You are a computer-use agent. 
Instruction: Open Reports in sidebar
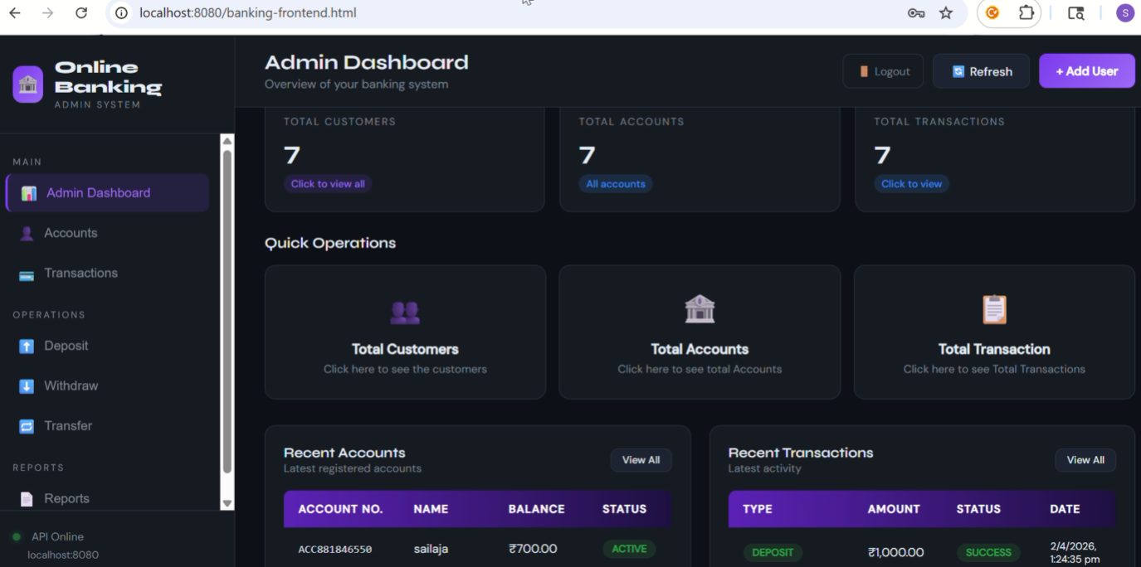107,499
